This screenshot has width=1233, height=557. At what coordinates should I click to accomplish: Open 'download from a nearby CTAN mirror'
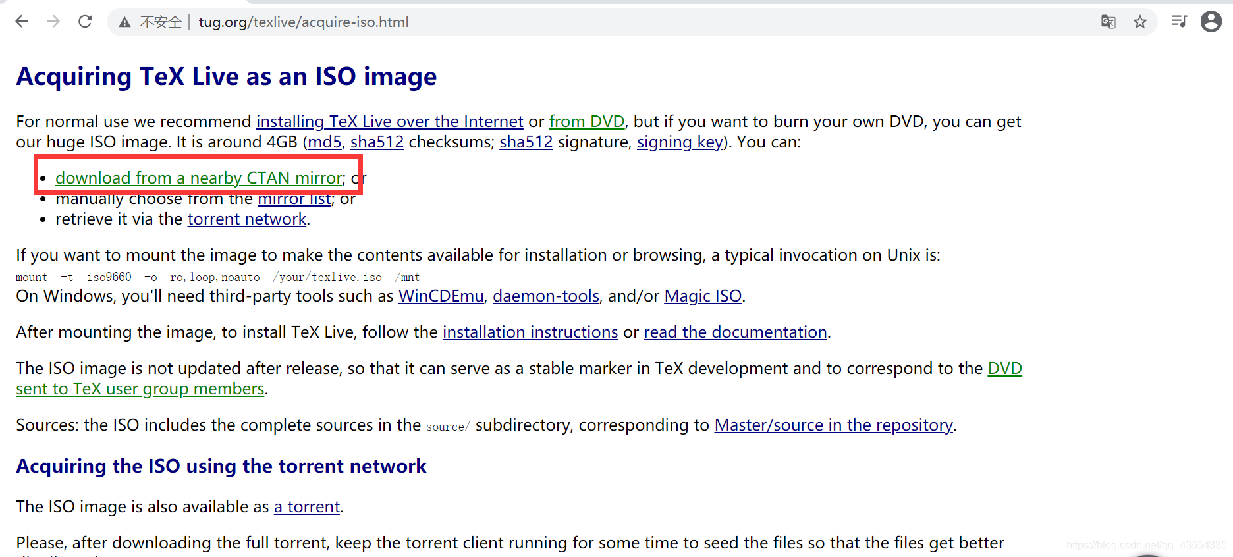click(x=199, y=178)
